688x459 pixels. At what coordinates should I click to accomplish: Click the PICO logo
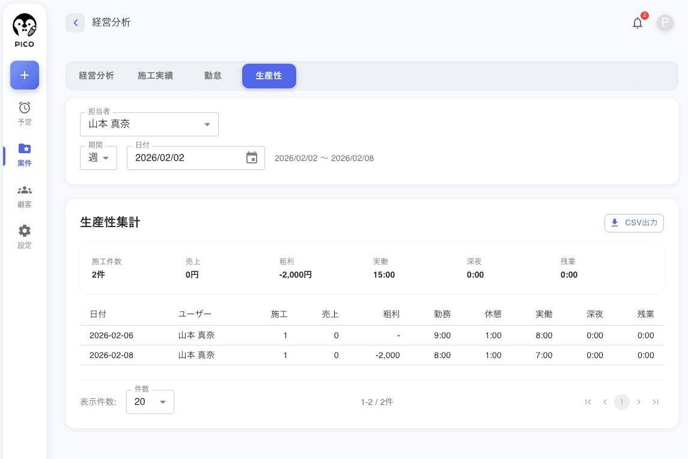click(25, 29)
